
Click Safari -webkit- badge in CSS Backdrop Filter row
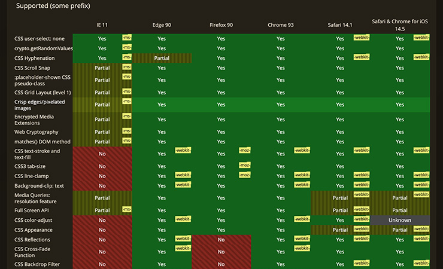coord(362,264)
